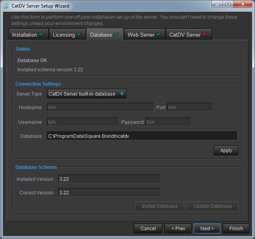The width and height of the screenshot is (255, 239).
Task: Click the Password input field
Action: (169, 122)
